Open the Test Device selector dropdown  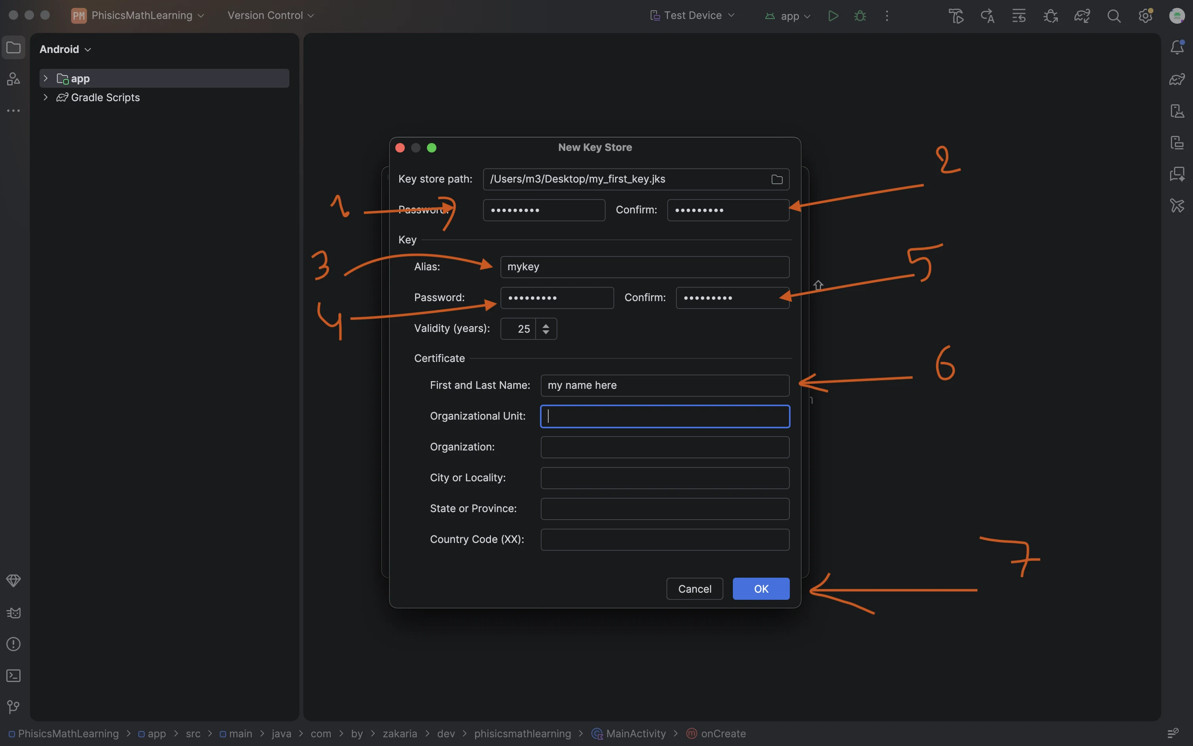click(693, 16)
